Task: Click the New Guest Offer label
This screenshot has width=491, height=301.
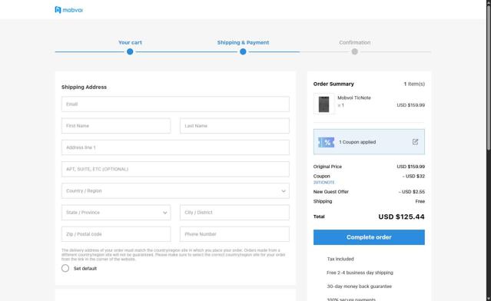Action: pos(331,191)
